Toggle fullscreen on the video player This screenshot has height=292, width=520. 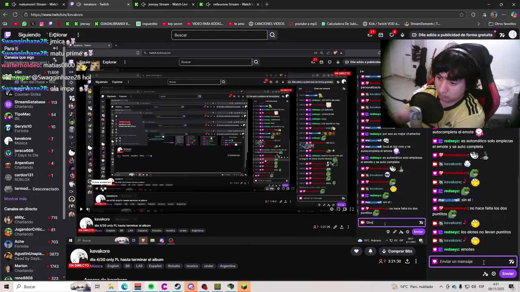351,209
